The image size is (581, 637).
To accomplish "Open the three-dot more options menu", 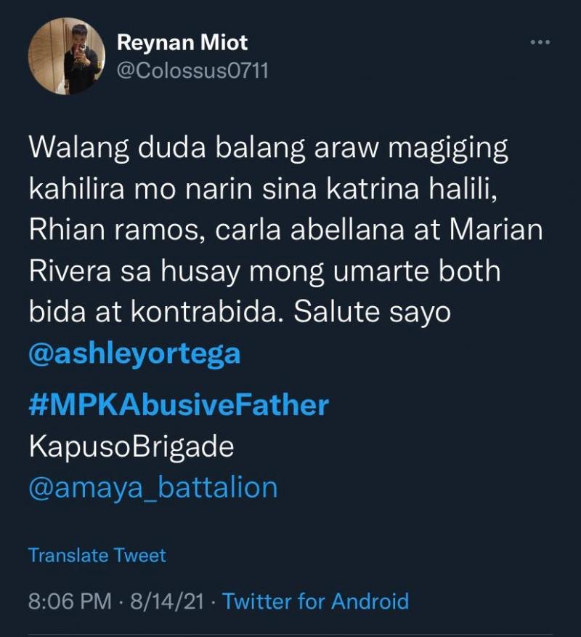I will click(x=540, y=43).
